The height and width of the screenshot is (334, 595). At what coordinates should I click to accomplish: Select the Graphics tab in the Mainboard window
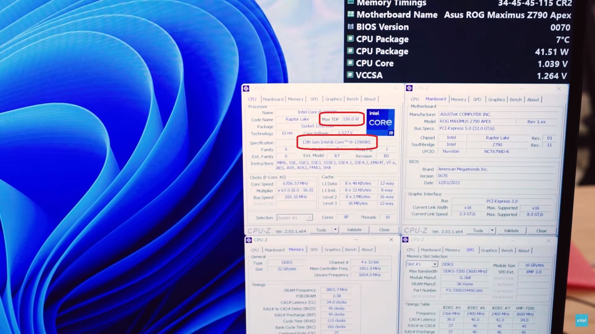pyautogui.click(x=496, y=100)
